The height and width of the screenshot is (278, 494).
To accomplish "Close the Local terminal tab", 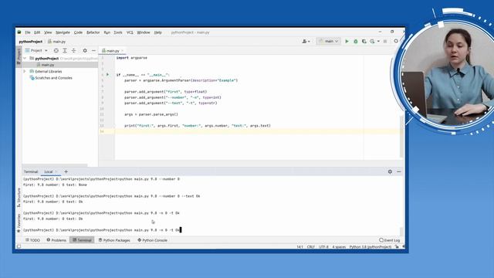I will click(x=56, y=171).
